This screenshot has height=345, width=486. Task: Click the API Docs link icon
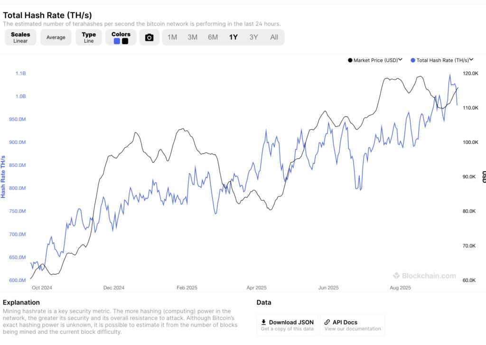(x=328, y=322)
